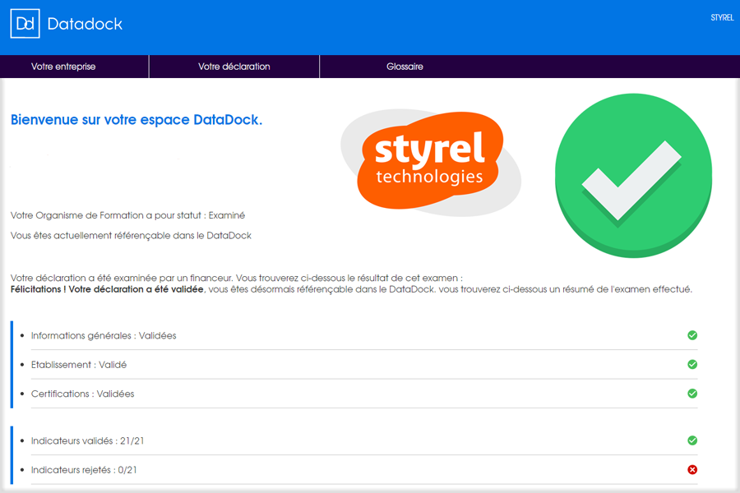Image resolution: width=740 pixels, height=493 pixels.
Task: Click the 'statut : Examiné' line
Action: pyautogui.click(x=128, y=215)
